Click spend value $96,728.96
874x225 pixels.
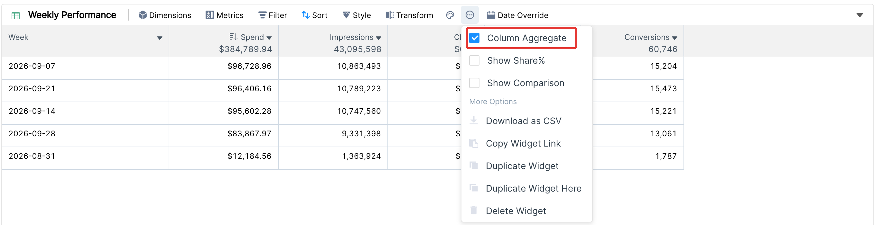coord(249,66)
